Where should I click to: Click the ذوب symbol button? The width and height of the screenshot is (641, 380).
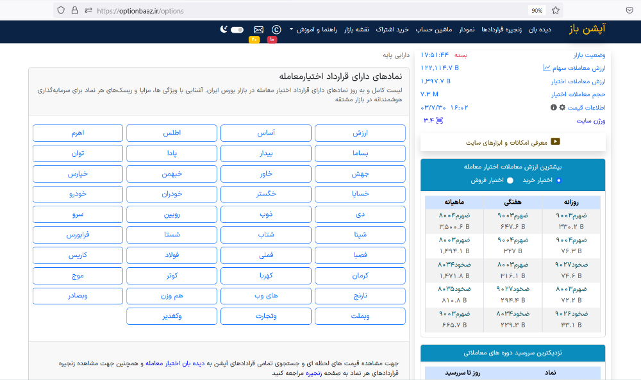(x=266, y=215)
